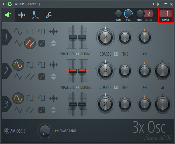Viewport: 175px width, 144px height.
Task: Switch to previous preset with left arrow
Action: pos(153,4)
